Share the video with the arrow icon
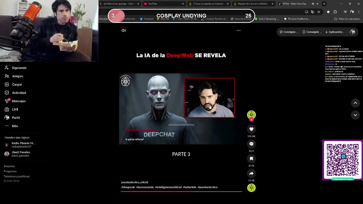Viewport: 363px width, 204px height. pyautogui.click(x=251, y=173)
